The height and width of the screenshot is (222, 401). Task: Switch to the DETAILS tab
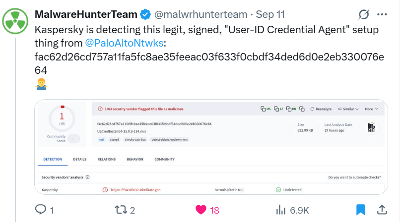pyautogui.click(x=80, y=159)
